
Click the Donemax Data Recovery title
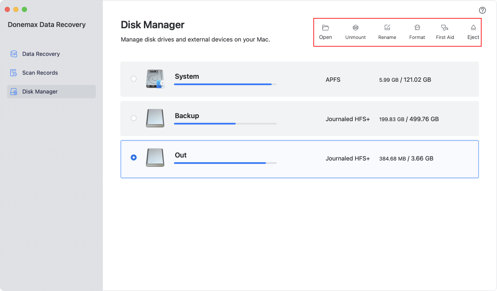(x=46, y=24)
